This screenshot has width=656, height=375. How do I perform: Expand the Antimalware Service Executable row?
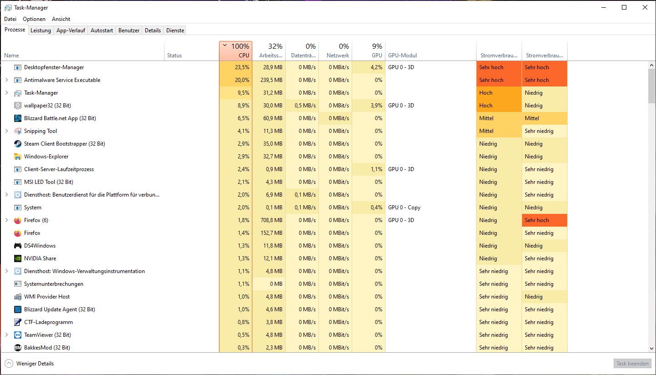6,80
